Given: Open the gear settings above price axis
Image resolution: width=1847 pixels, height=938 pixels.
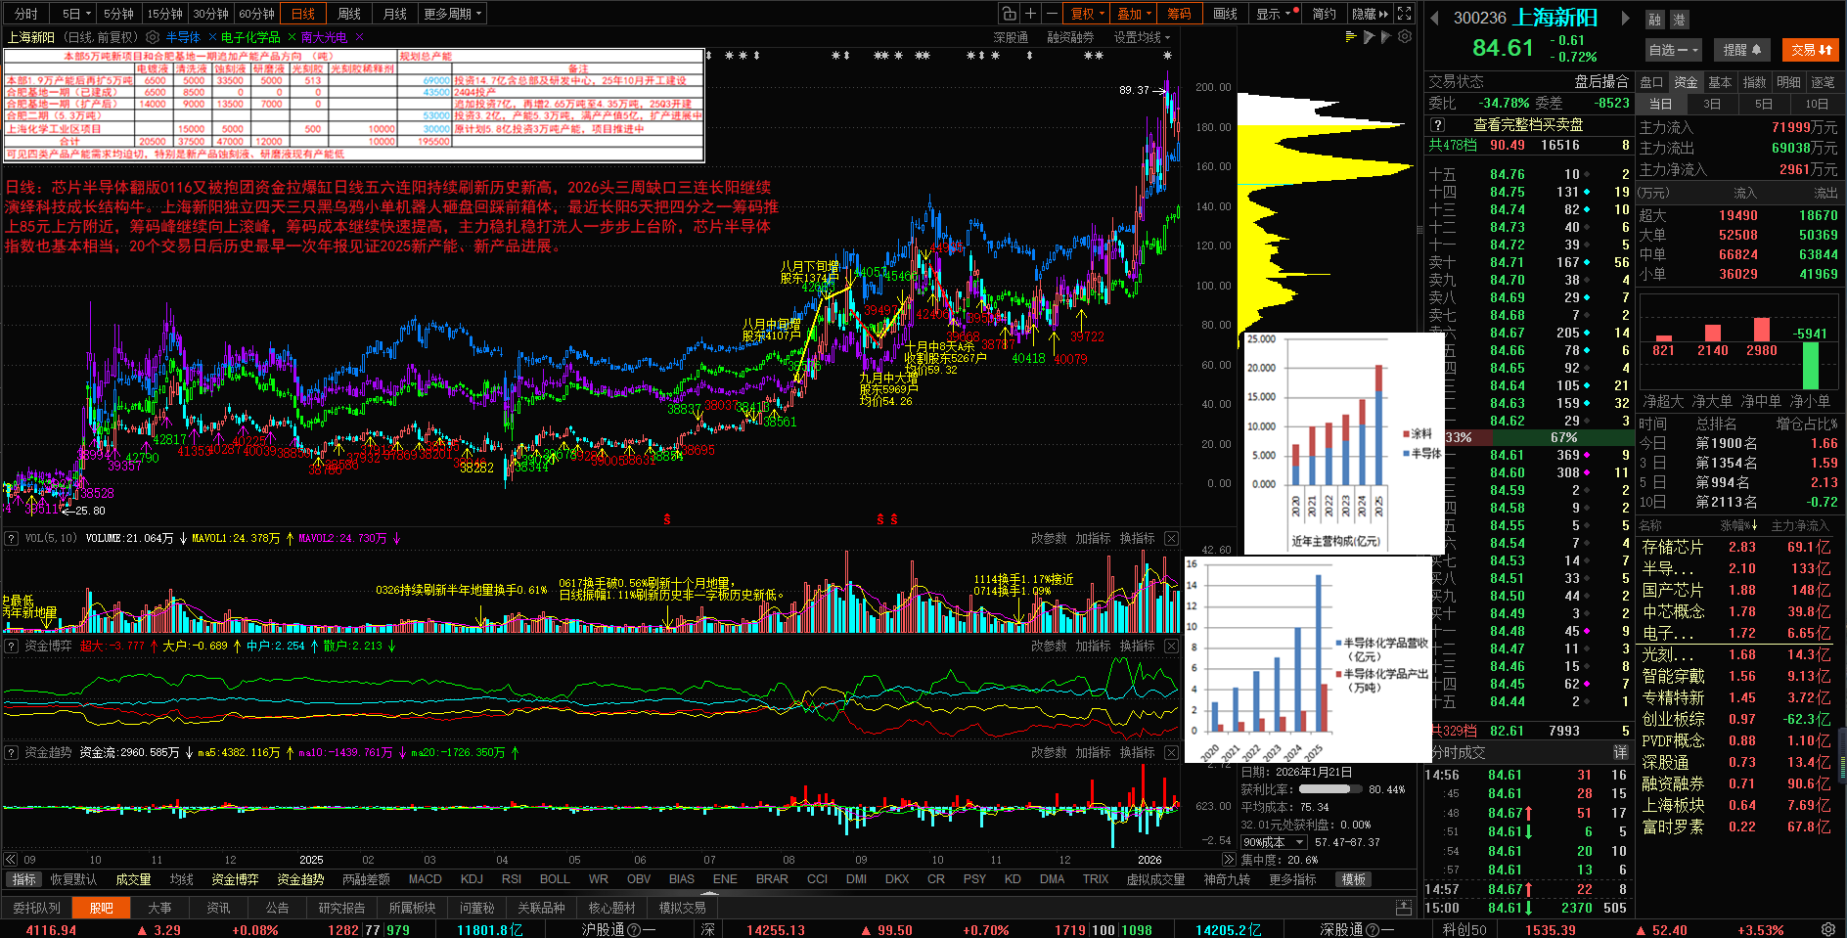Looking at the screenshot, I should [x=1405, y=37].
